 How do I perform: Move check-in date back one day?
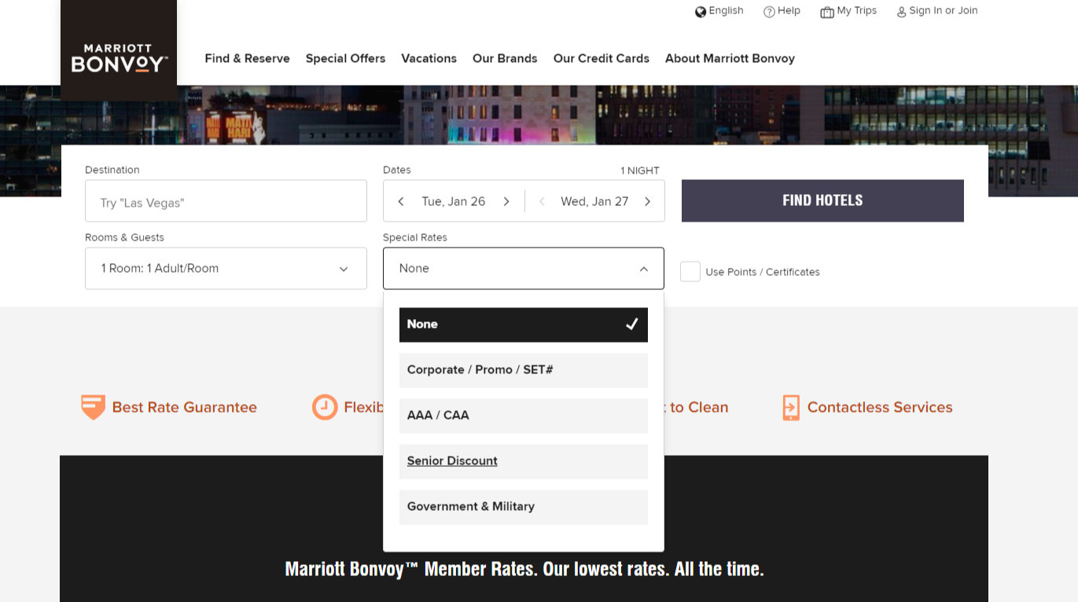coord(401,201)
